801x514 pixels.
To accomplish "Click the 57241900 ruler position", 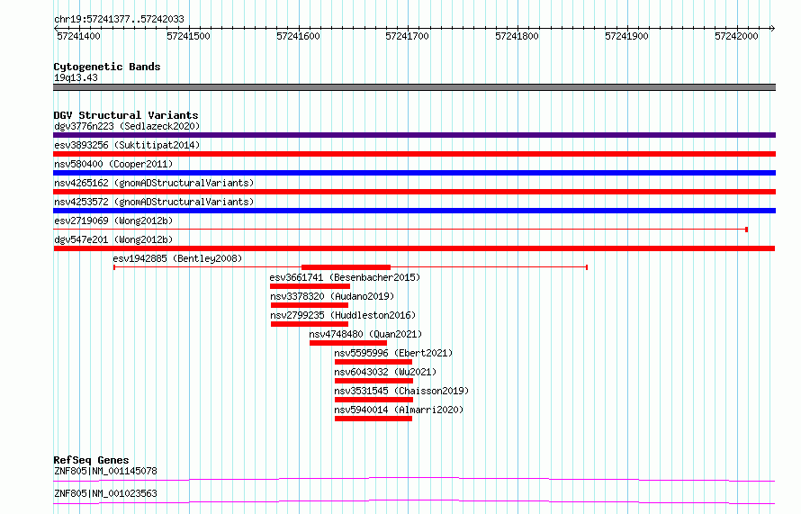I will click(x=626, y=36).
